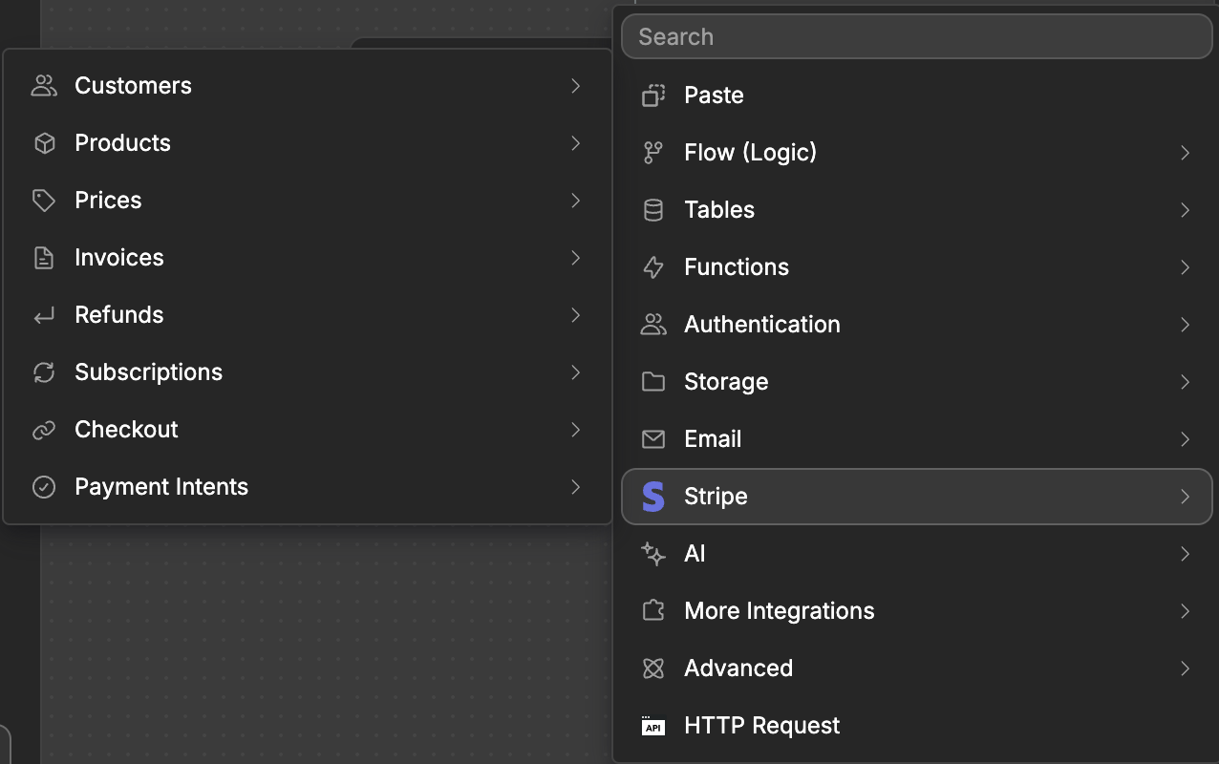Expand the Advanced chevron arrow
The height and width of the screenshot is (764, 1219).
1186,668
